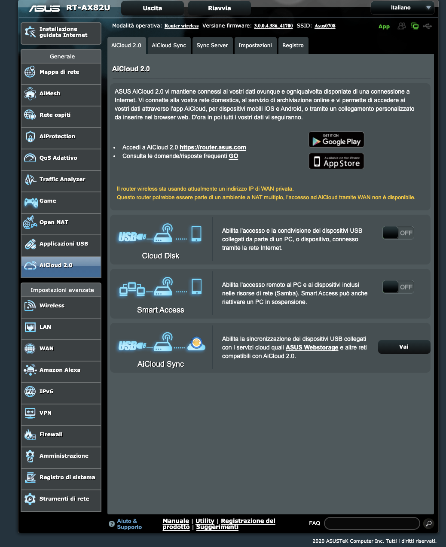Select the QoS Adattivo gauge icon

click(30, 158)
